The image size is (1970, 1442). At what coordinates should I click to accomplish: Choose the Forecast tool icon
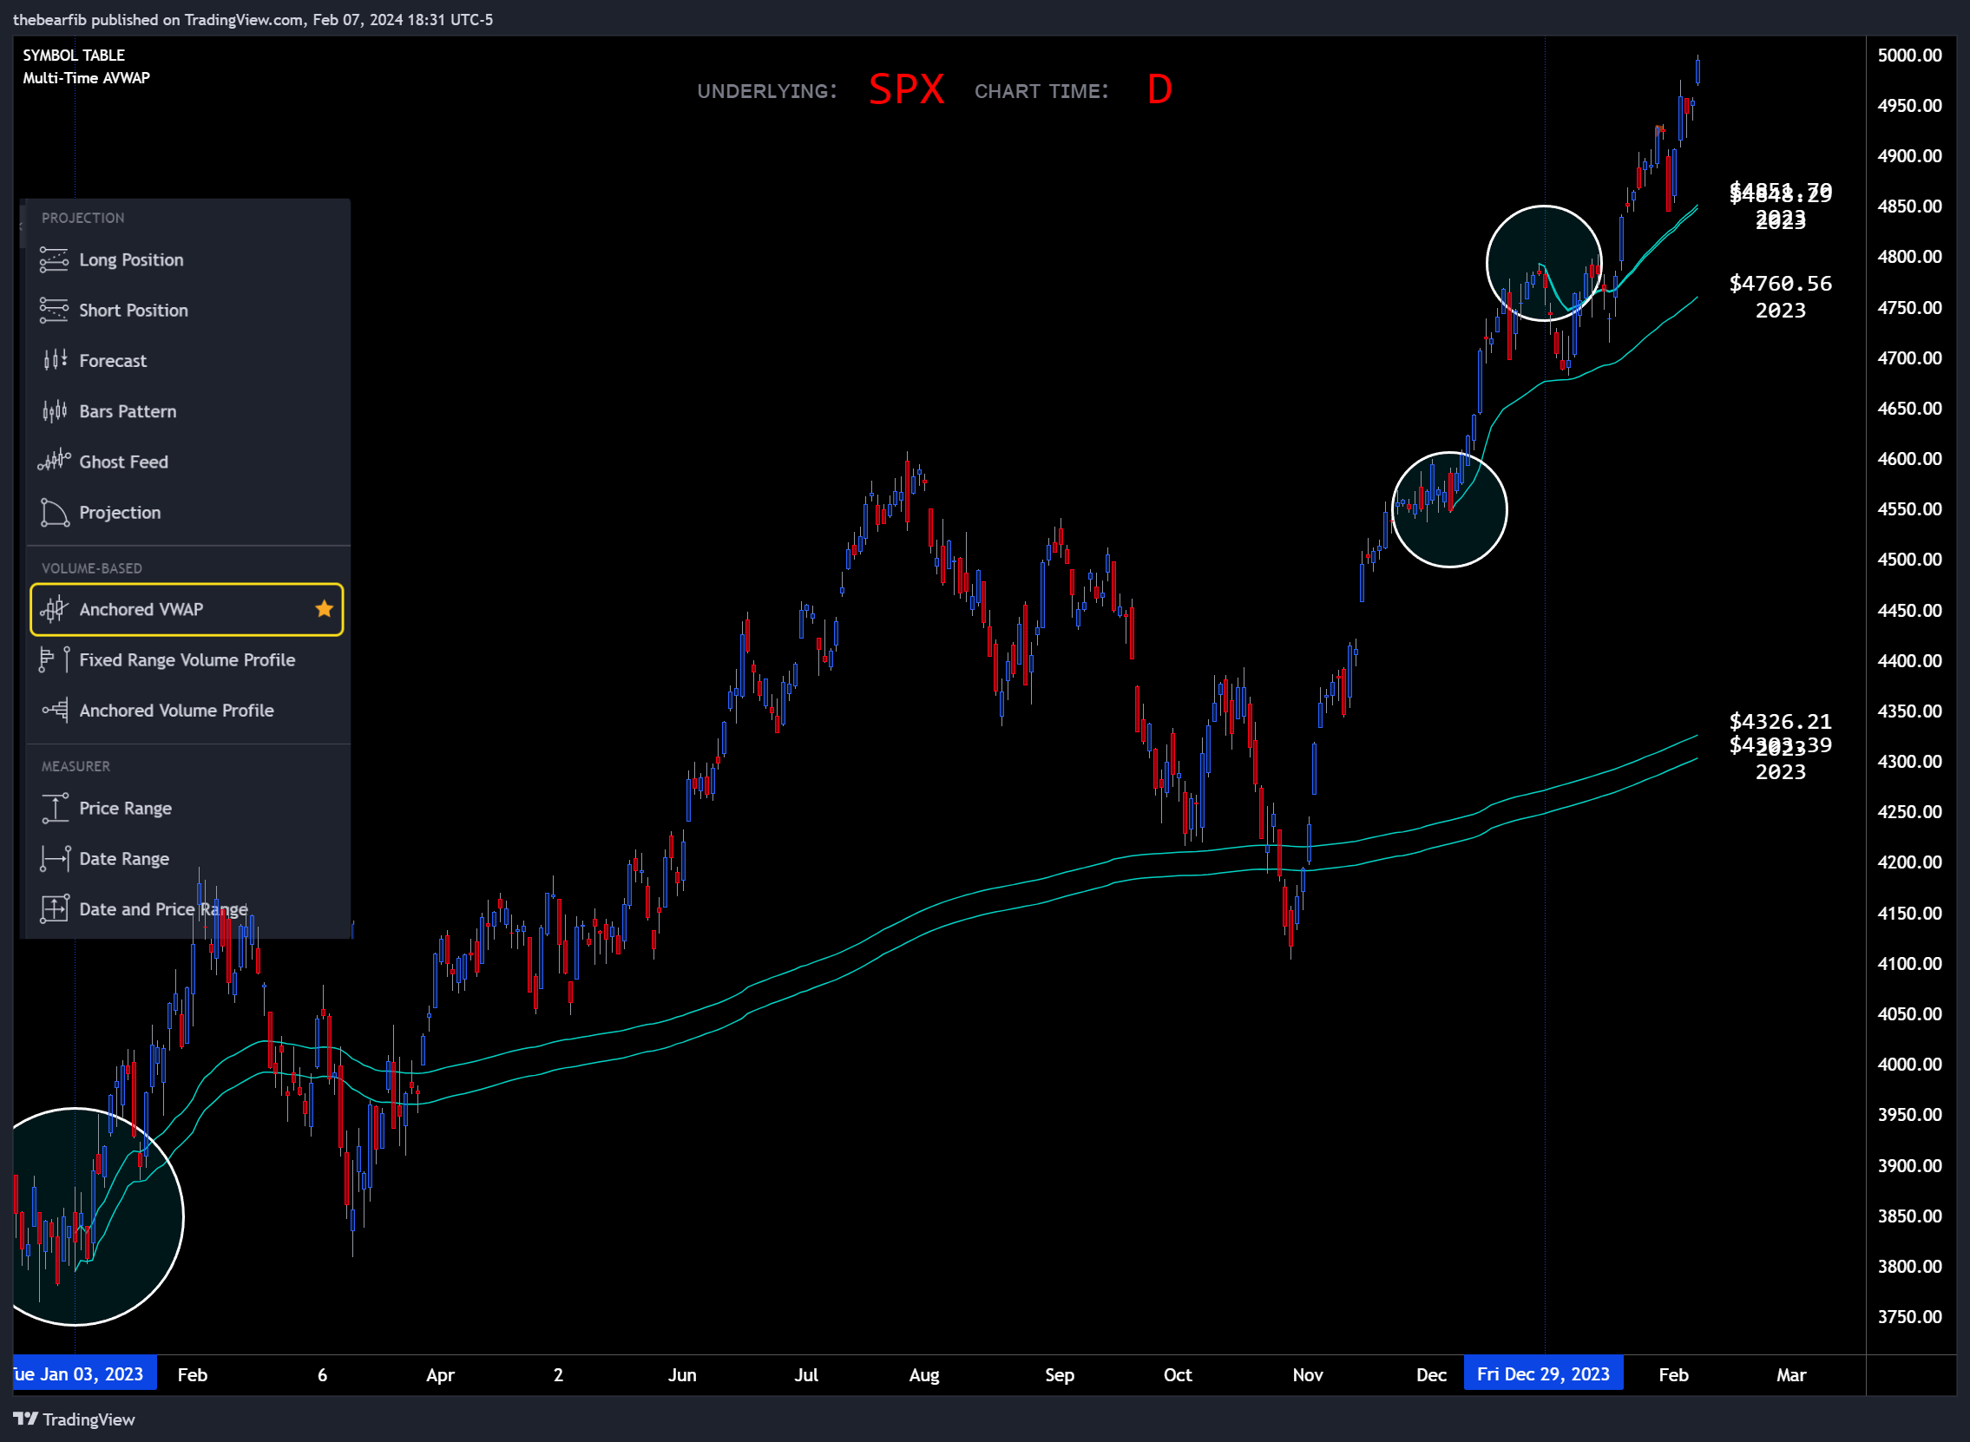[54, 361]
